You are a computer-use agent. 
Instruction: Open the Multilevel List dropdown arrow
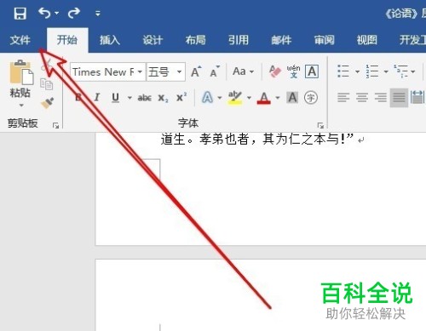click(412, 71)
